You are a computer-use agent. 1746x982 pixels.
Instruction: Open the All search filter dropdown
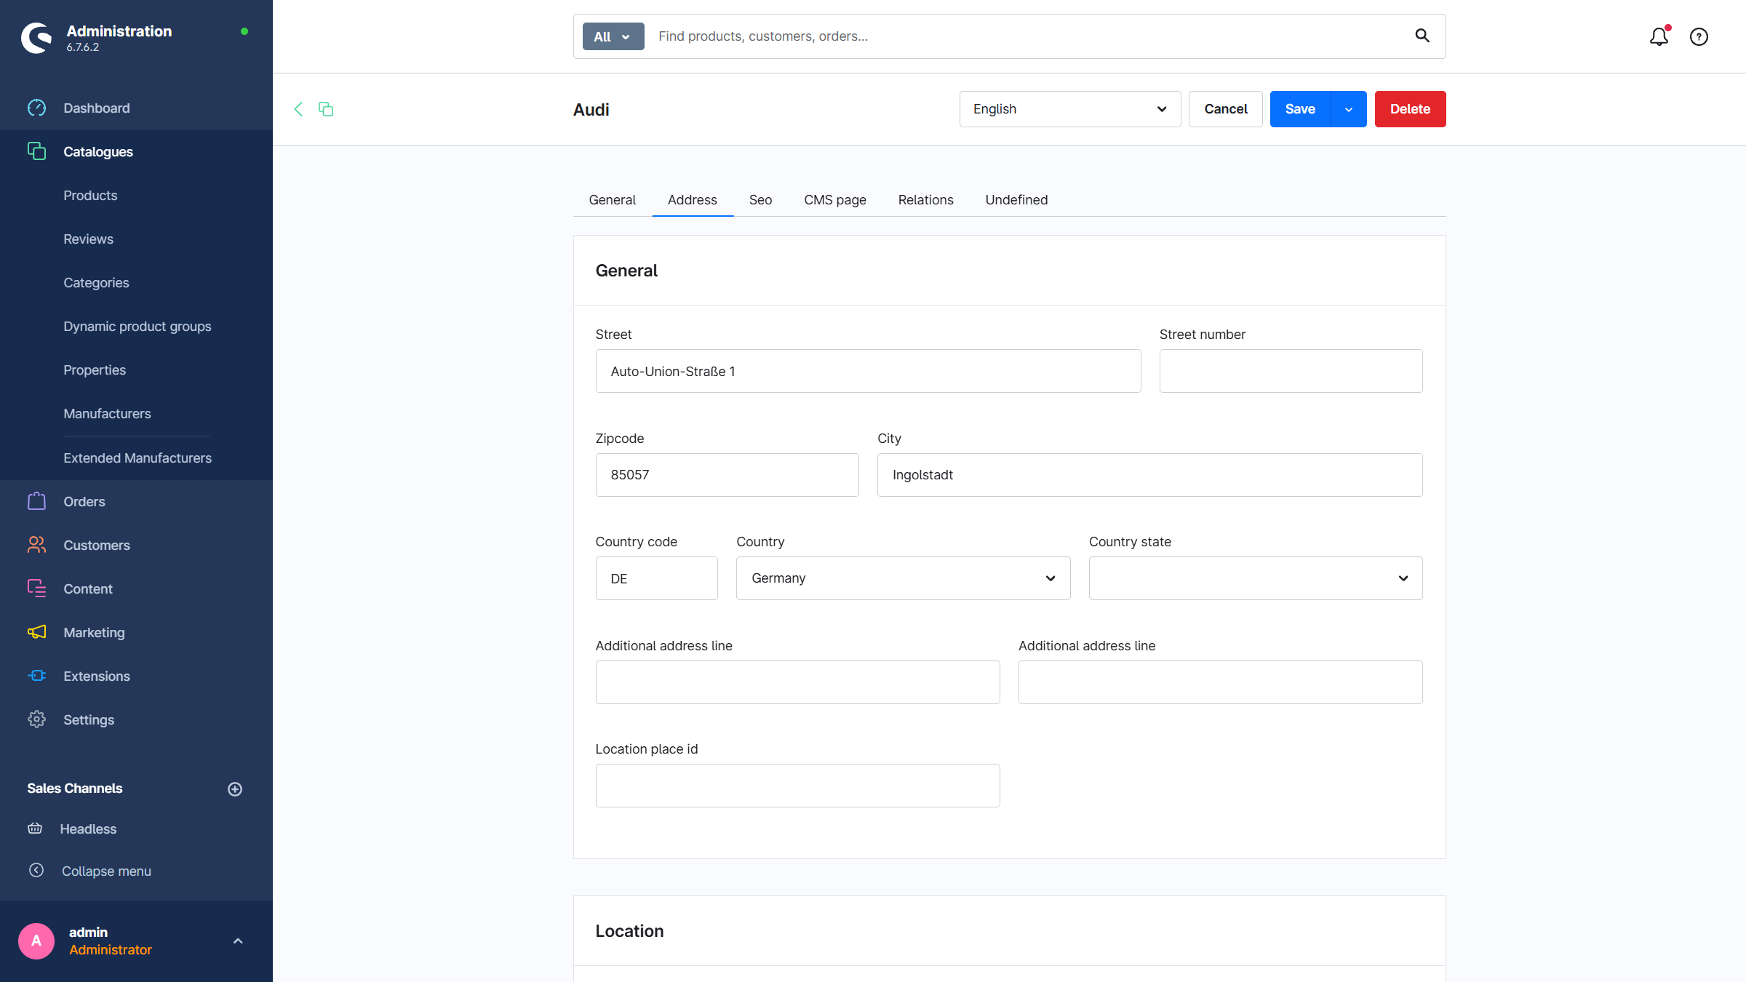[x=613, y=36]
